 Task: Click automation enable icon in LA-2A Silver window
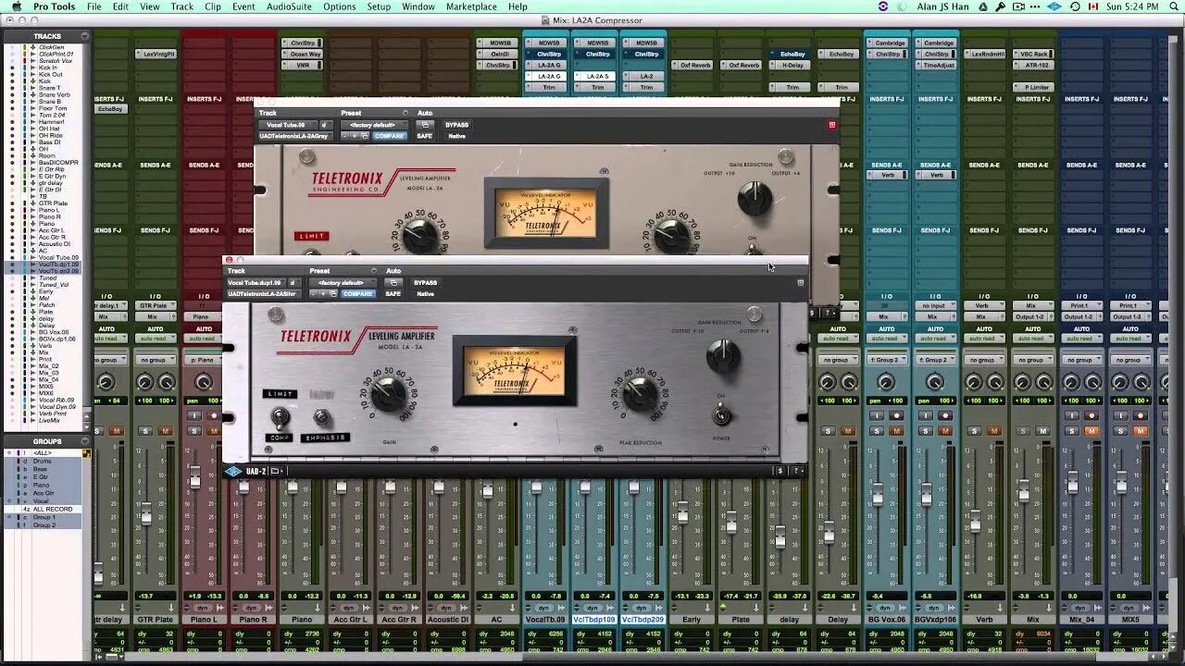pyautogui.click(x=393, y=282)
